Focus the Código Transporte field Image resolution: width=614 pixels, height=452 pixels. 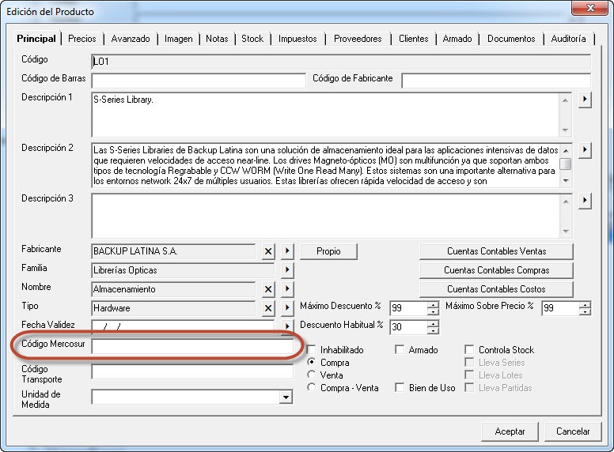click(x=192, y=371)
